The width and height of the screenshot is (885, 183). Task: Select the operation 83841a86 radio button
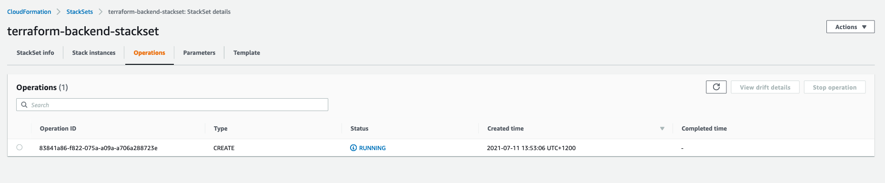tap(20, 147)
